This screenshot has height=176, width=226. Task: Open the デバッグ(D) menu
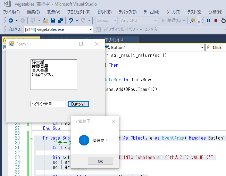pos(127,12)
